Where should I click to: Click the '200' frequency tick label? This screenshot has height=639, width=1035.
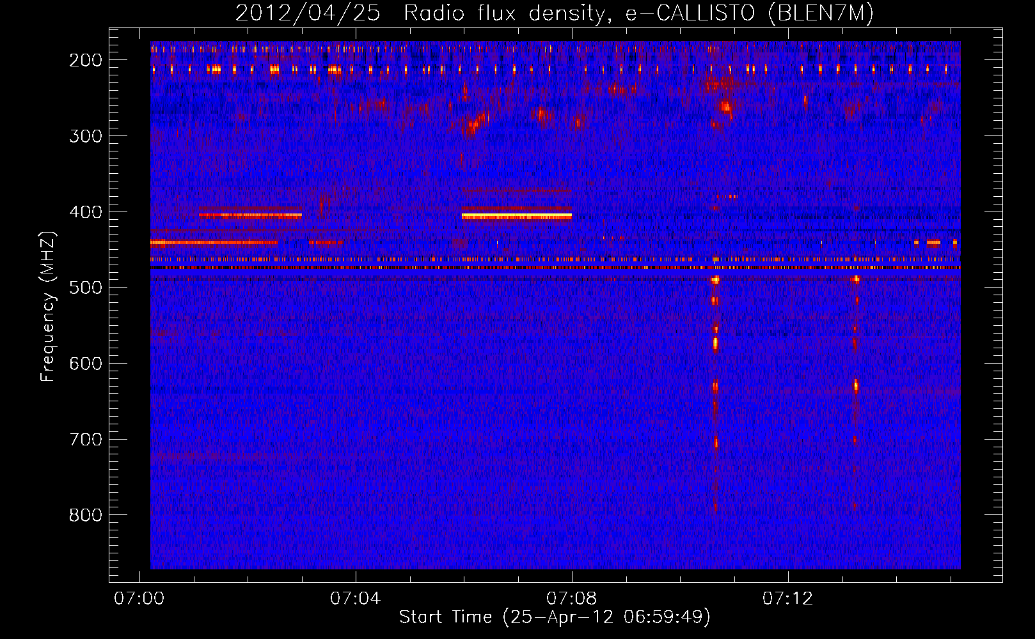(86, 60)
